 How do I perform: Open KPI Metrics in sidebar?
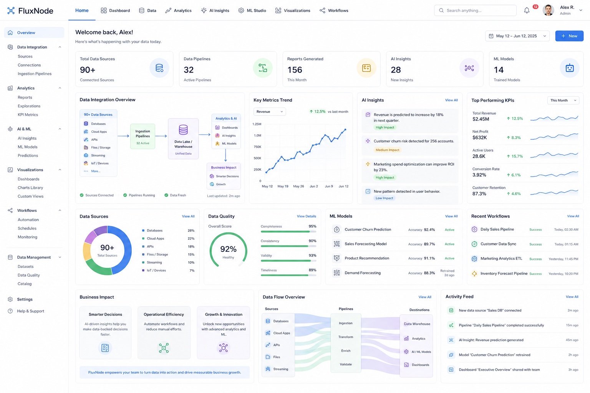[28, 115]
